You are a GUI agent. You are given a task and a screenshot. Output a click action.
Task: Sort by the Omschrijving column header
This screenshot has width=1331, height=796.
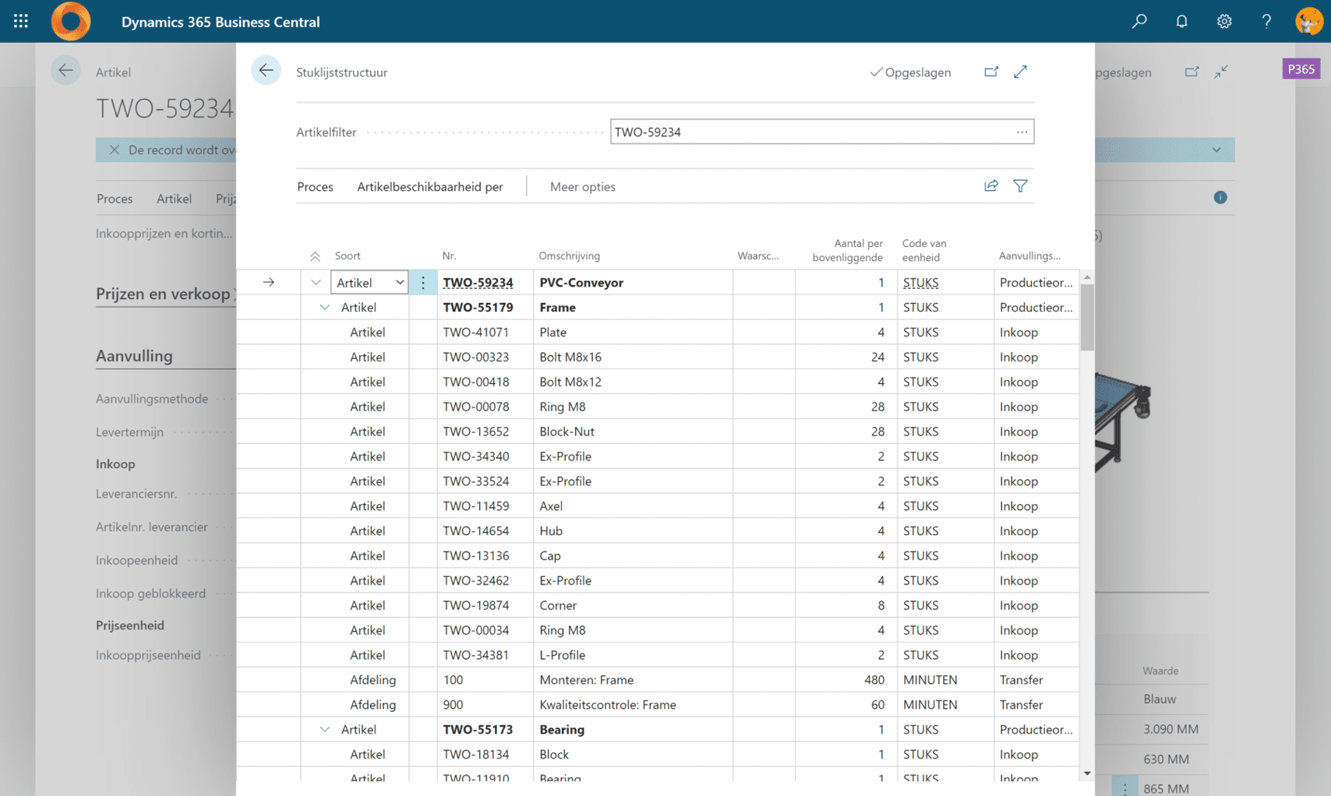[x=570, y=256]
